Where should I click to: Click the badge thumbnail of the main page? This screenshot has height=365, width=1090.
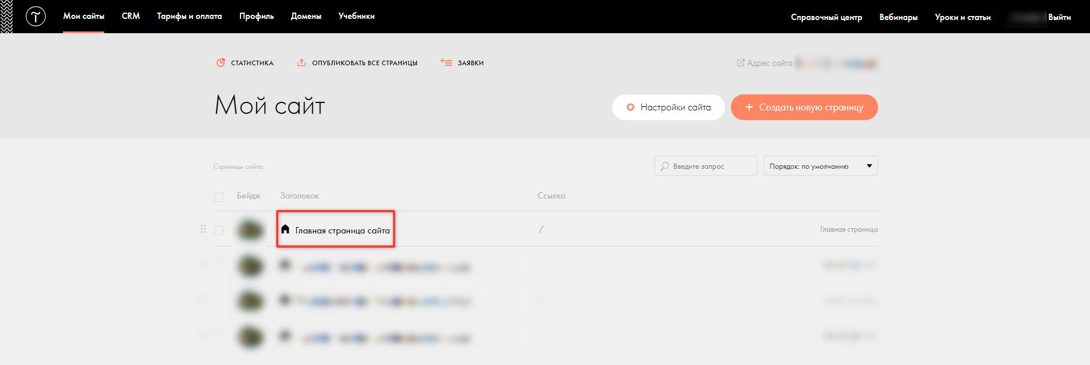click(250, 230)
